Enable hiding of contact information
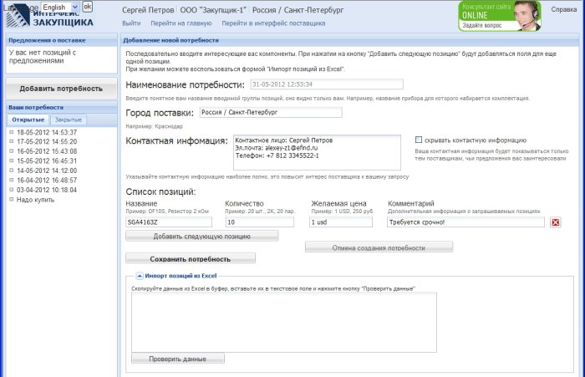 point(419,140)
